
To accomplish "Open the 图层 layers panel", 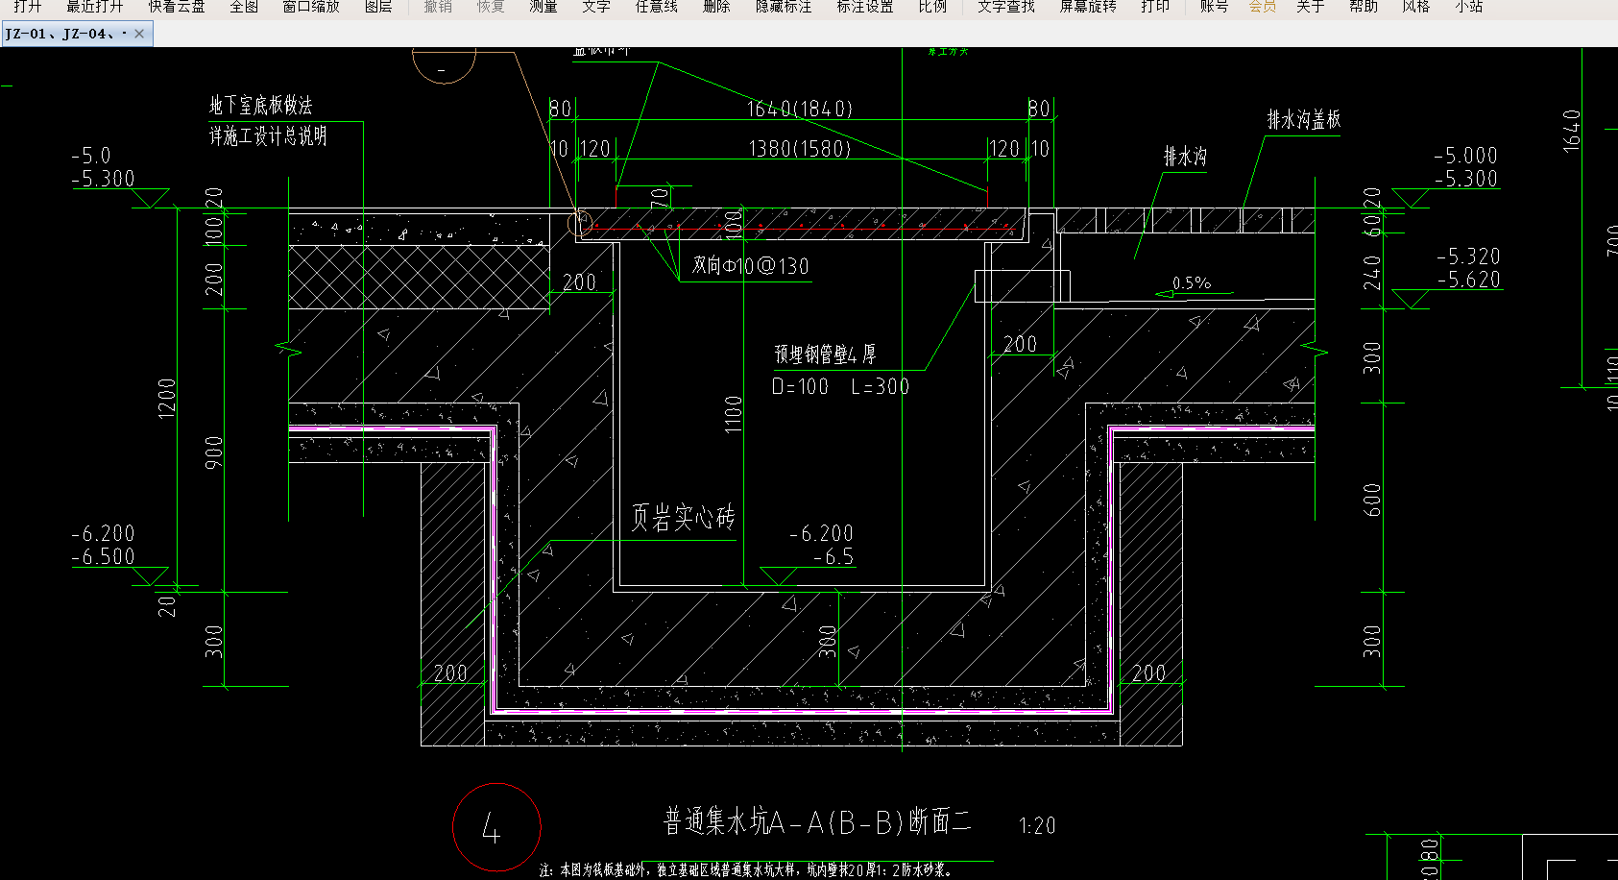I will (378, 6).
